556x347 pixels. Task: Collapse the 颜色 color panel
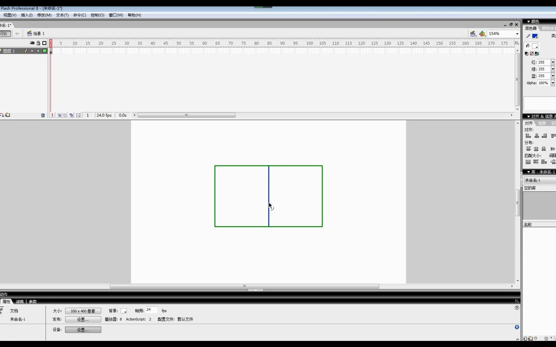[x=528, y=22]
